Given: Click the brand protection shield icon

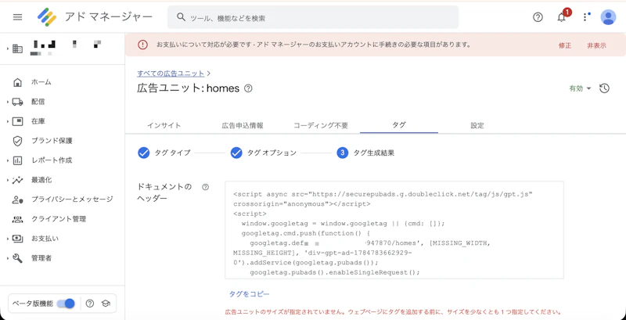Looking at the screenshot, I should tap(17, 141).
